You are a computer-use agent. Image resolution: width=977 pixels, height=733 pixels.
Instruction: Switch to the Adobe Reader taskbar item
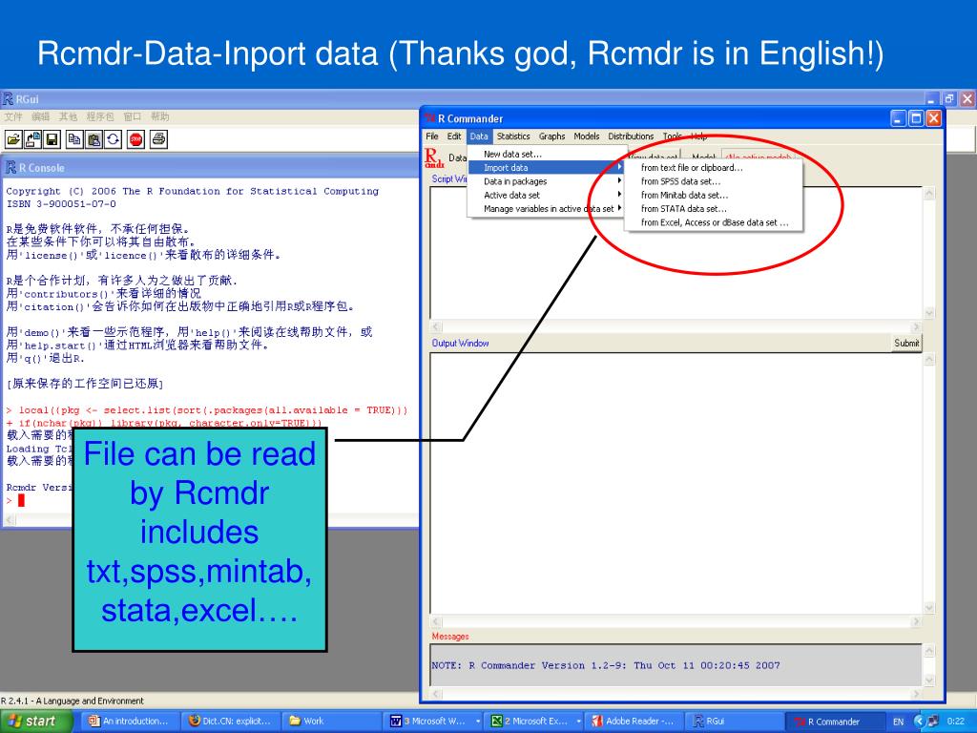point(634,722)
